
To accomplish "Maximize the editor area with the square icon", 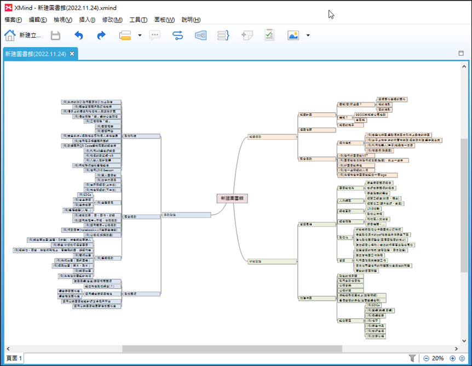I will click(x=461, y=53).
